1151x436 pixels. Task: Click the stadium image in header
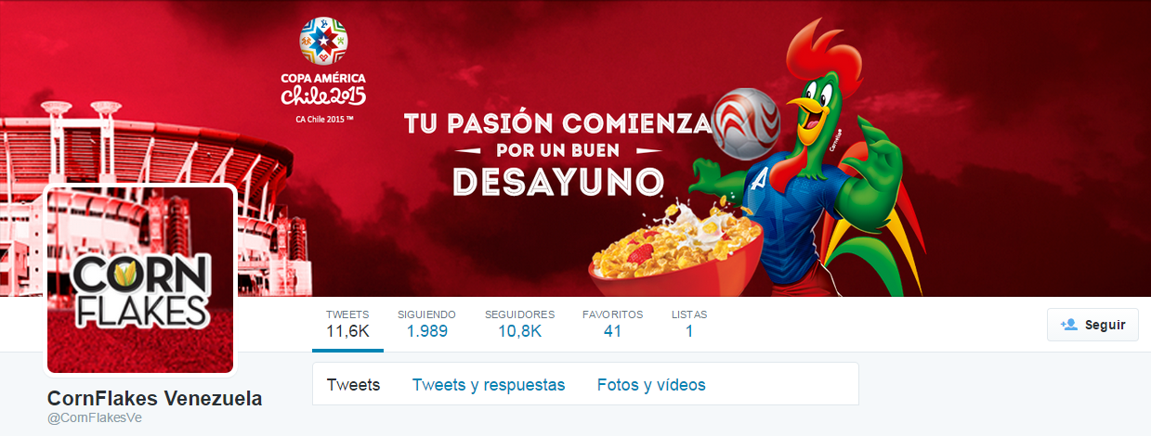[149, 176]
